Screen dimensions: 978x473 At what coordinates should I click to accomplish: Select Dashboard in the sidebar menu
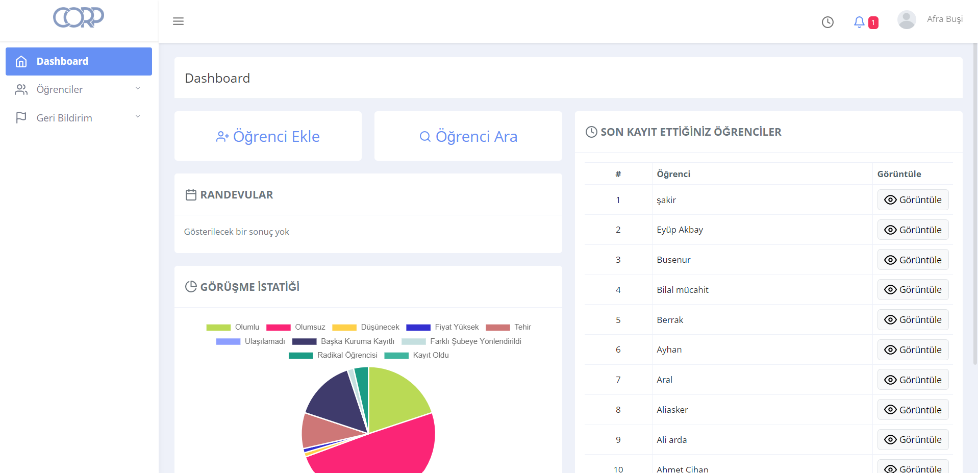coord(79,62)
